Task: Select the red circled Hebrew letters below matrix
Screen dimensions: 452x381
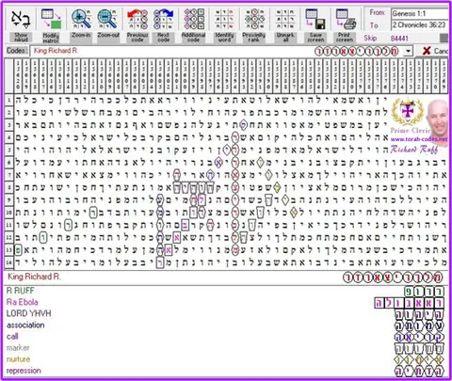Action: pos(393,278)
